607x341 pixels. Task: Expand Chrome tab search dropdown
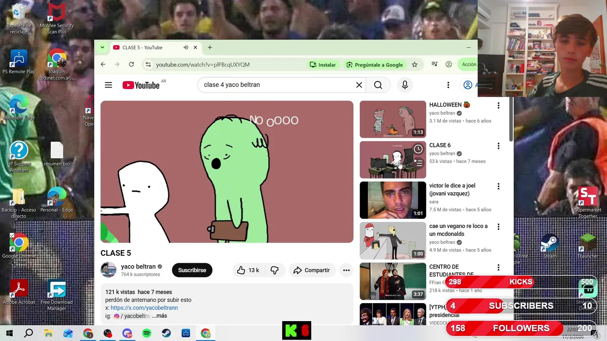(x=102, y=47)
